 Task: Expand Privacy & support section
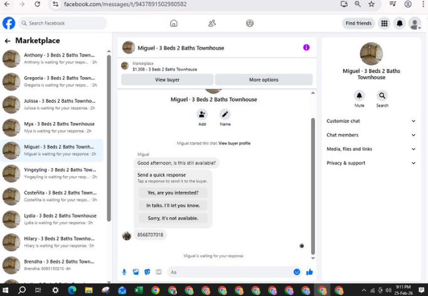point(372,163)
